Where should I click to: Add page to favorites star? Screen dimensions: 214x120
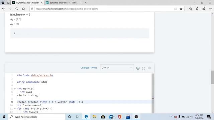(181, 9)
